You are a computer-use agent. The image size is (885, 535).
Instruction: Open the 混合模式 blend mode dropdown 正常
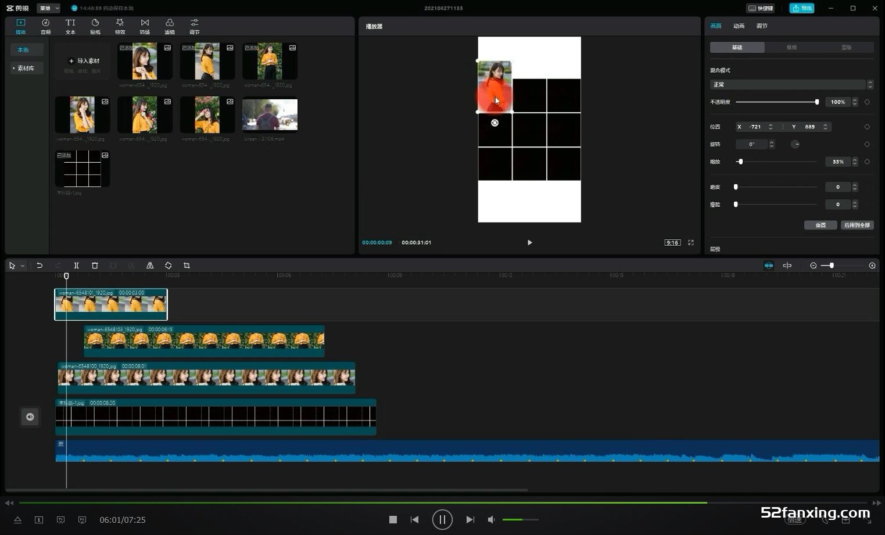[791, 85]
